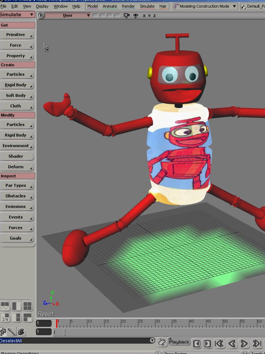
Task: Select layout with wide top pane
Action: click(x=28, y=318)
